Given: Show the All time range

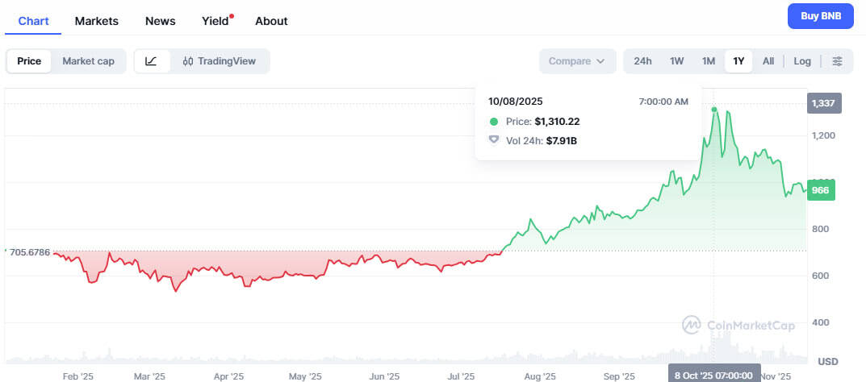Looking at the screenshot, I should point(768,61).
